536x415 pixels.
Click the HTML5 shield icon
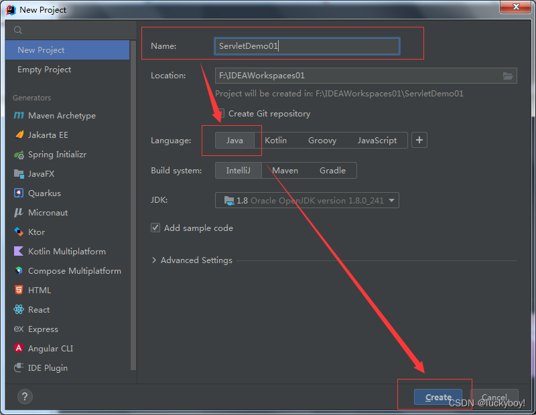tap(19, 290)
